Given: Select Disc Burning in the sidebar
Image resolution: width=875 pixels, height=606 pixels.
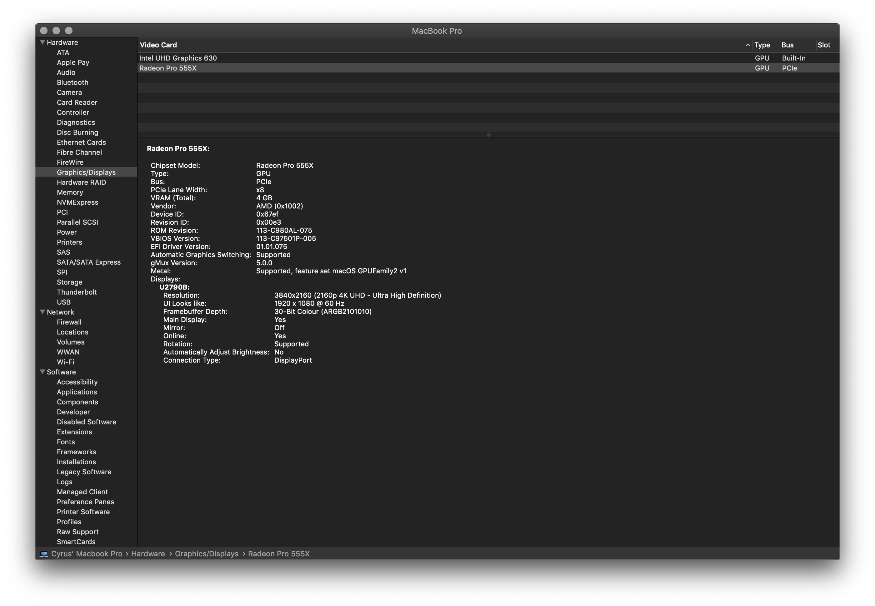Looking at the screenshot, I should (x=77, y=132).
